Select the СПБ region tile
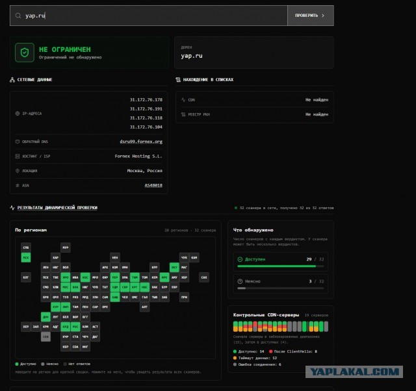This screenshot has width=416, height=391. coord(26,247)
